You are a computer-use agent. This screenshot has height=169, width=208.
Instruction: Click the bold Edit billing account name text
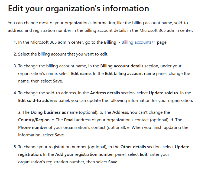[130, 74]
